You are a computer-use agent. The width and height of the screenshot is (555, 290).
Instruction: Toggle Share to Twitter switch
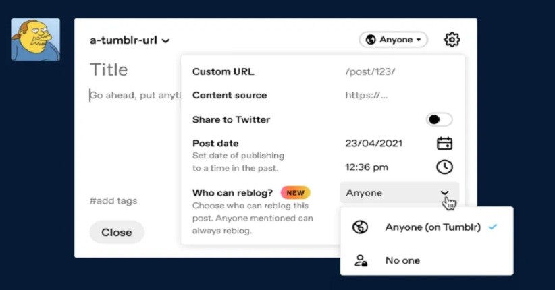point(439,119)
